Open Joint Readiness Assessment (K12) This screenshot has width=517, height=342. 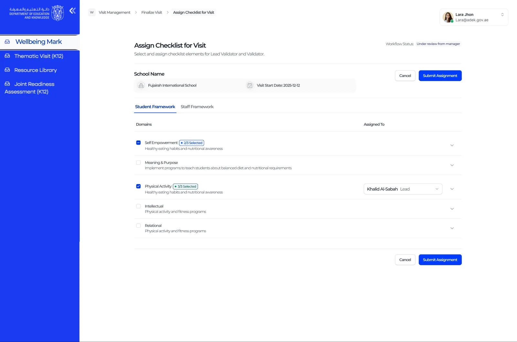coord(29,88)
